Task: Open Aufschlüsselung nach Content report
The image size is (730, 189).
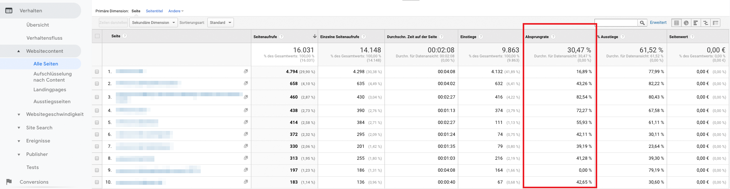Action: click(x=53, y=77)
